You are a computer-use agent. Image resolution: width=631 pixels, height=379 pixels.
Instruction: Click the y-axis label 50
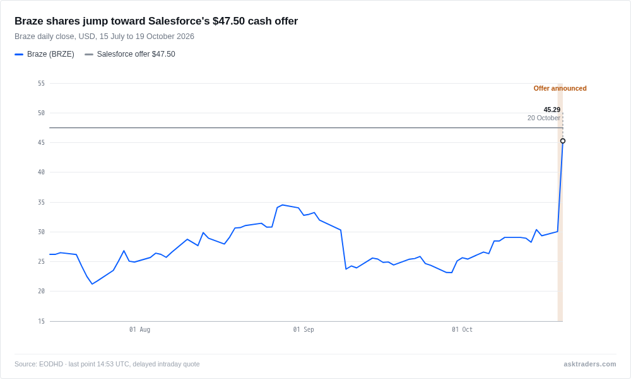[x=42, y=113]
